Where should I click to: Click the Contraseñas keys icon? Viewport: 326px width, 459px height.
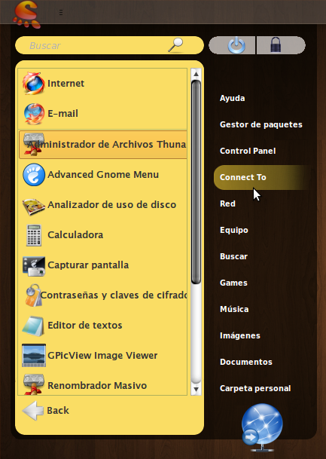coord(32,295)
